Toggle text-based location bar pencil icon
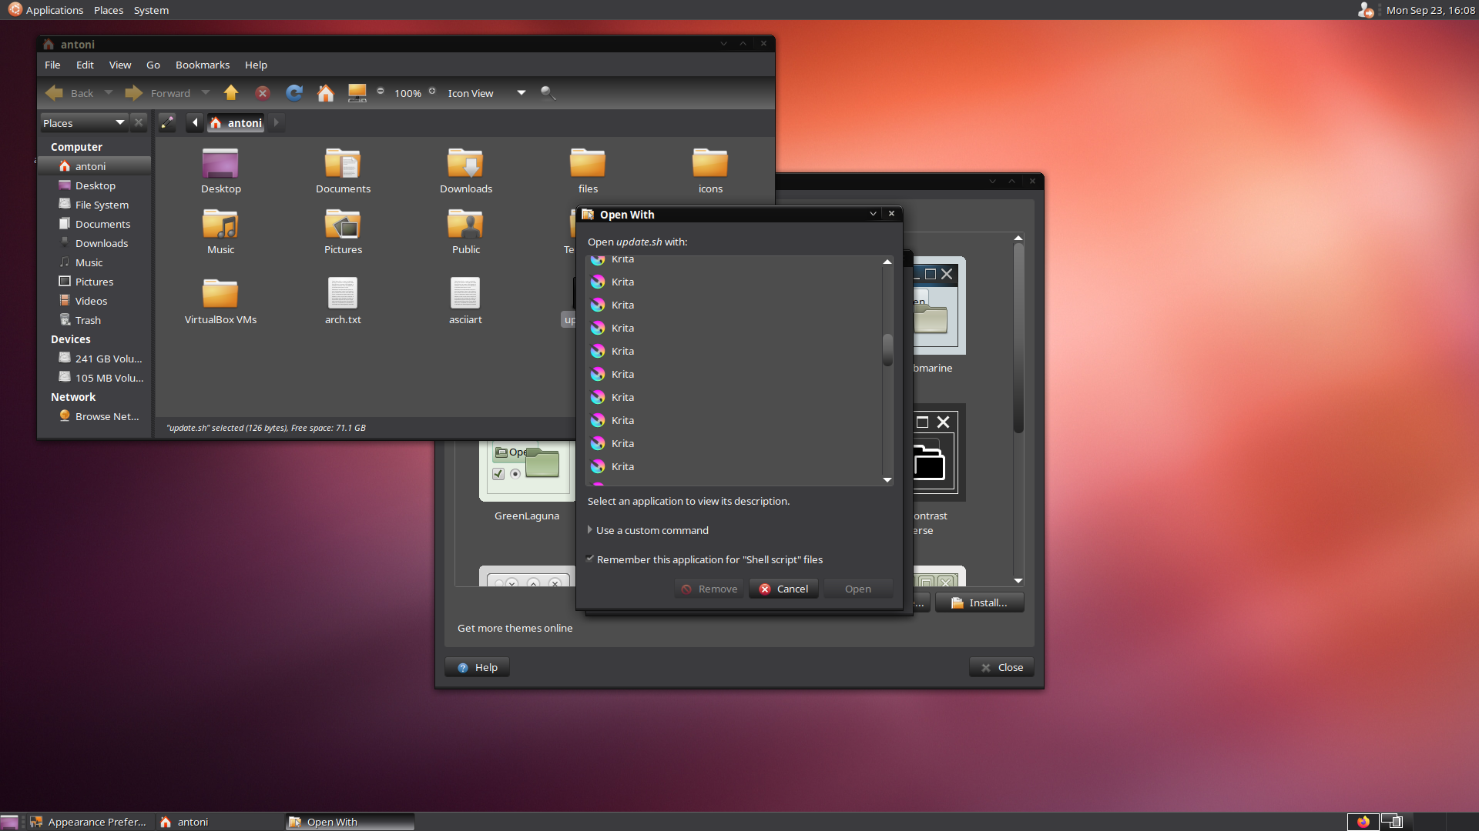1479x831 pixels. click(167, 122)
